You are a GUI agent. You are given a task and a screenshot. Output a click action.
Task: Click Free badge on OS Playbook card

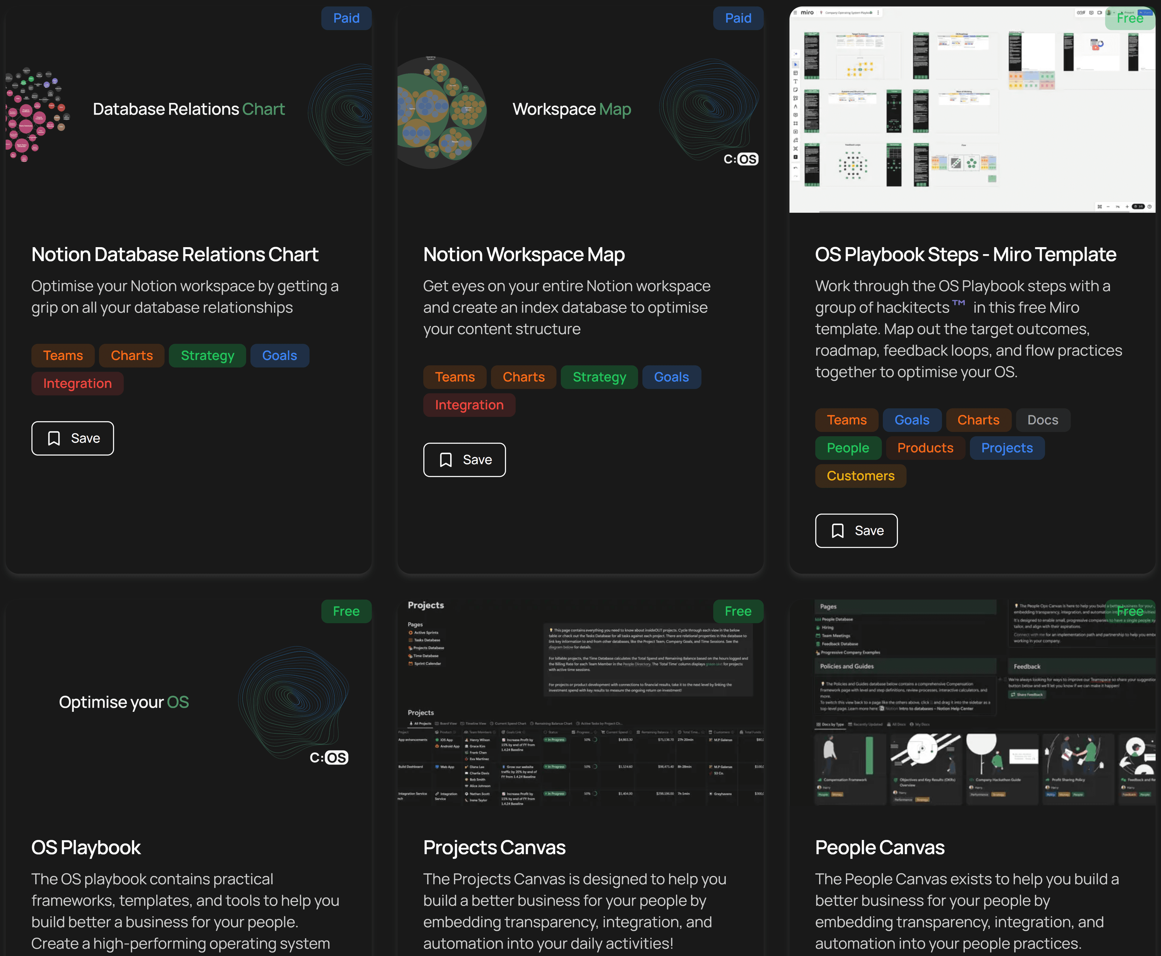click(347, 611)
